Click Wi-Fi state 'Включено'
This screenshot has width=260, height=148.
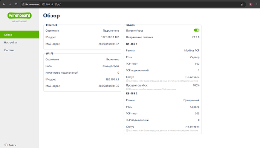point(113,59)
